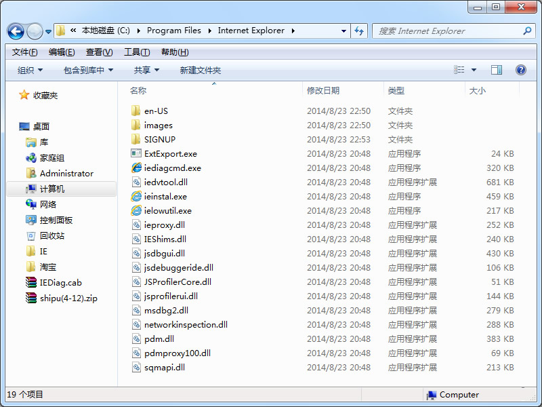This screenshot has height=407, width=542.
Task: Select the pdm.dll file icon
Action: (137, 338)
